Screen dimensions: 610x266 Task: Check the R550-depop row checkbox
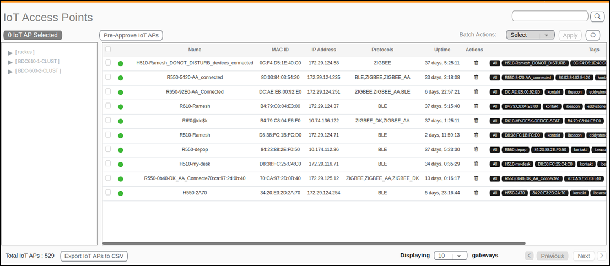pos(108,149)
